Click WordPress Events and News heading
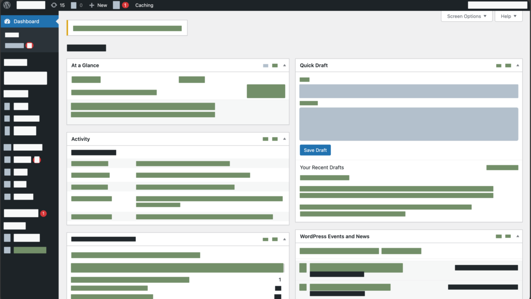Viewport: 531px width, 299px height. point(334,236)
